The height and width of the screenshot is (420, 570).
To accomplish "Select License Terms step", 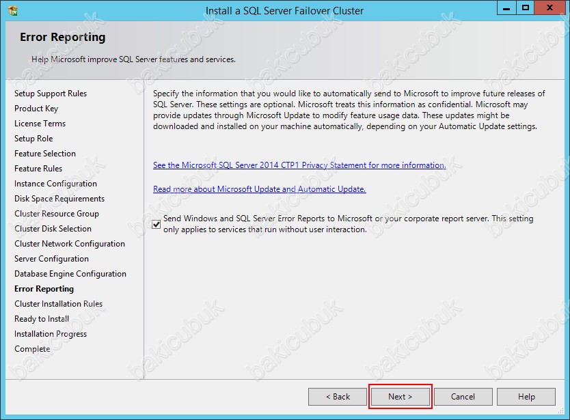I will point(40,124).
